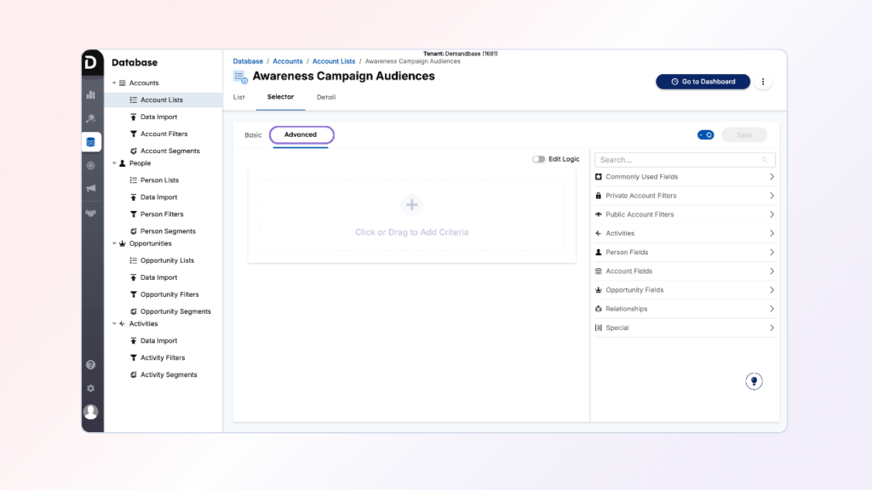The image size is (872, 490).
Task: Click the user profile avatar icon
Action: (90, 412)
